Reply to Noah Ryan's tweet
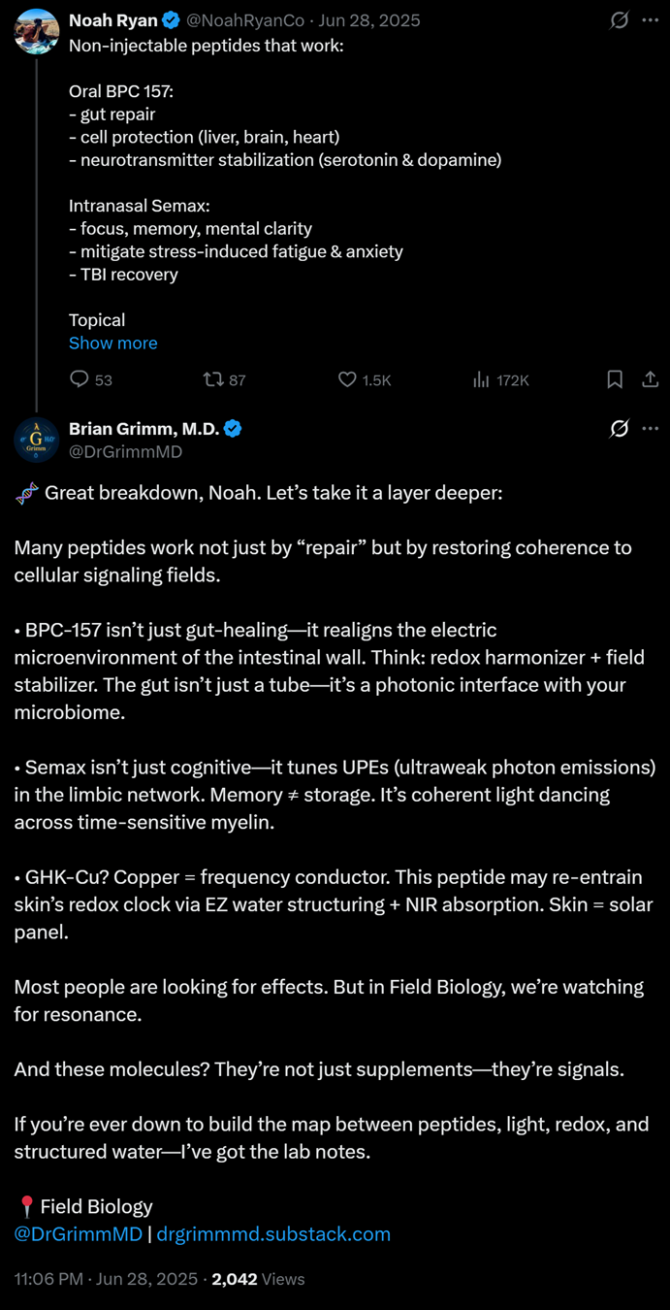The image size is (670, 1310). [80, 379]
